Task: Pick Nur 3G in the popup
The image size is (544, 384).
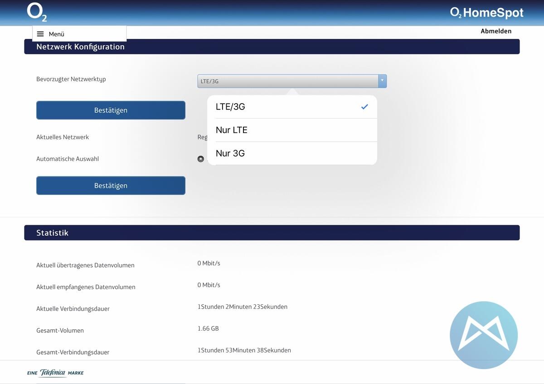Action: pyautogui.click(x=230, y=153)
